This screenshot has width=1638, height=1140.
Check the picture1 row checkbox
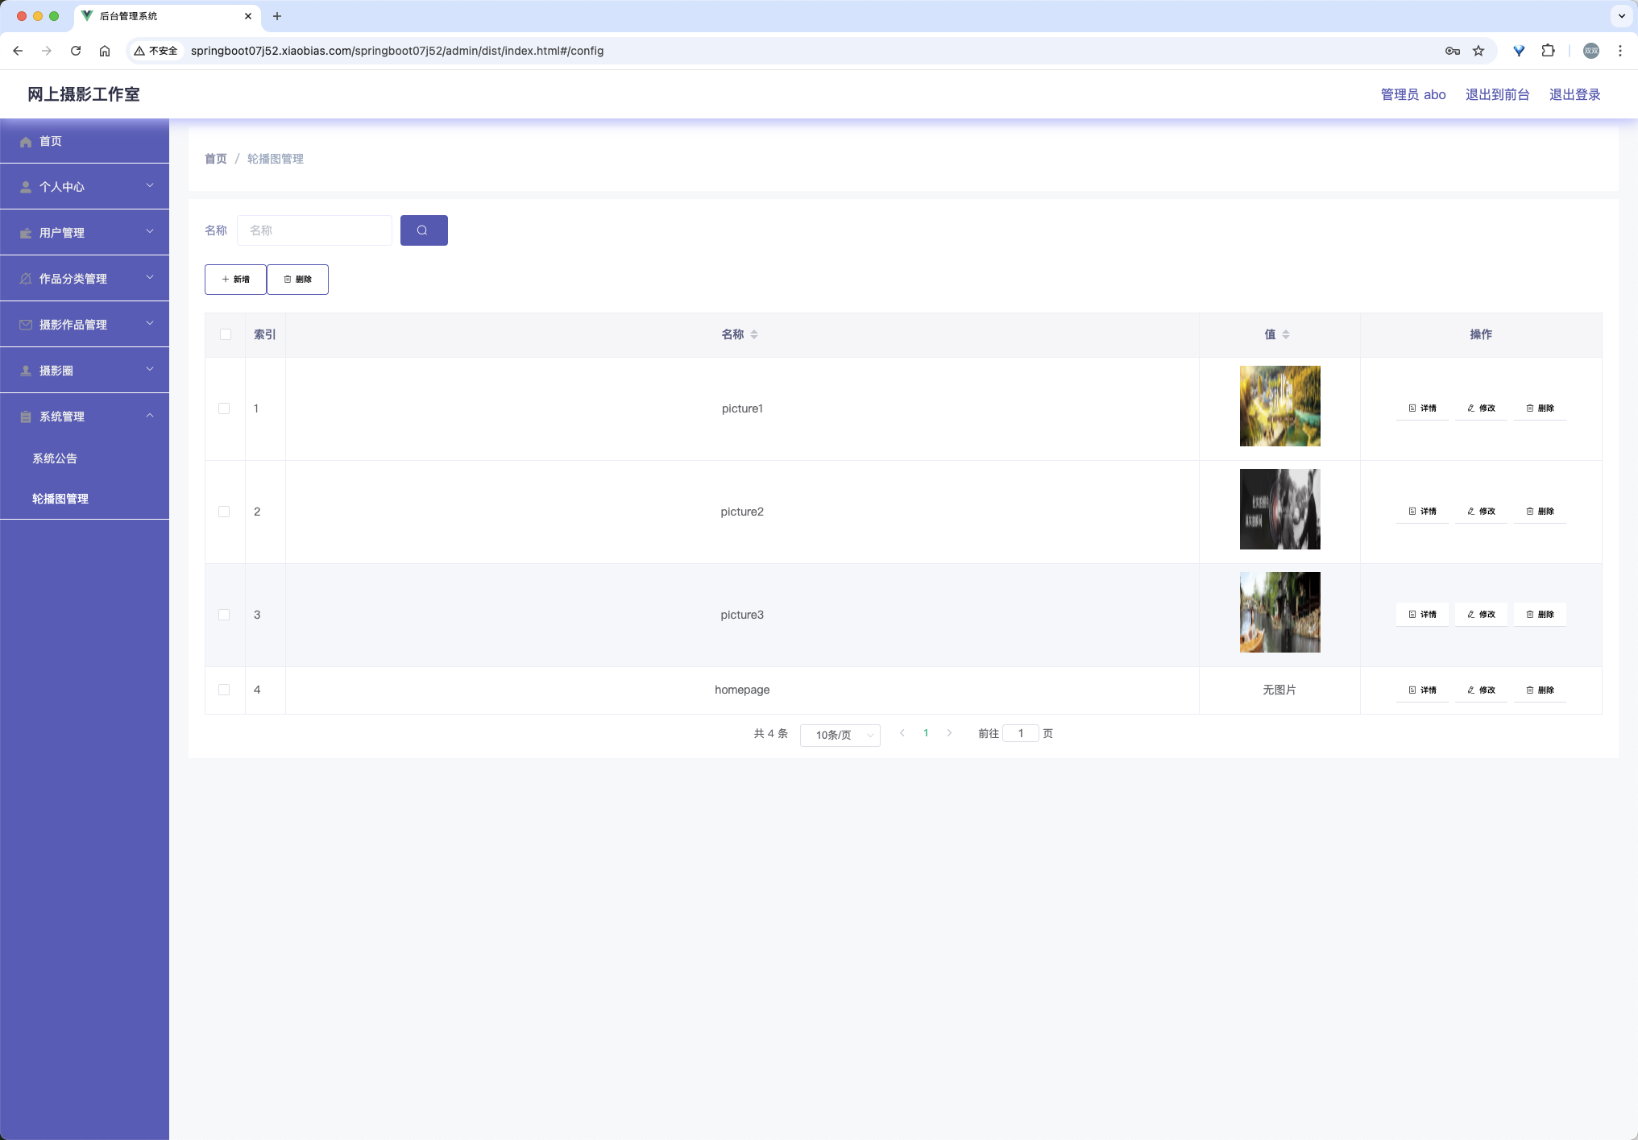(224, 408)
